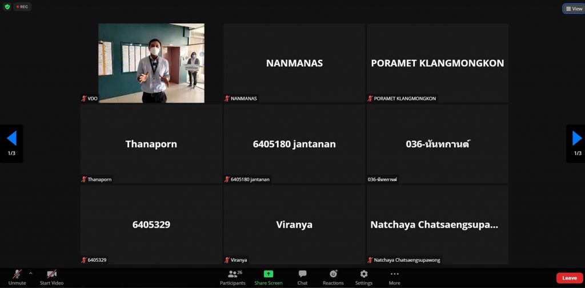Image resolution: width=585 pixels, height=288 pixels.
Task: Open Zoom Settings gear
Action: pos(364,277)
